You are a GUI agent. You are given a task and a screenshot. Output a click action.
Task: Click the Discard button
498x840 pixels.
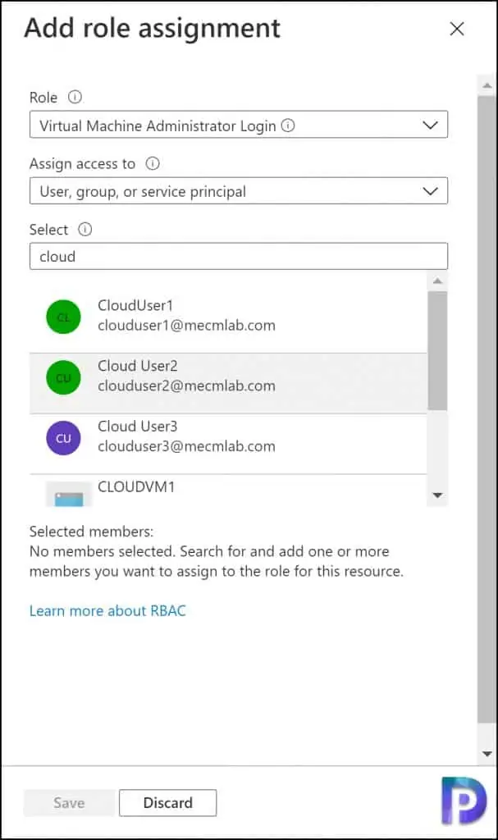click(x=168, y=802)
